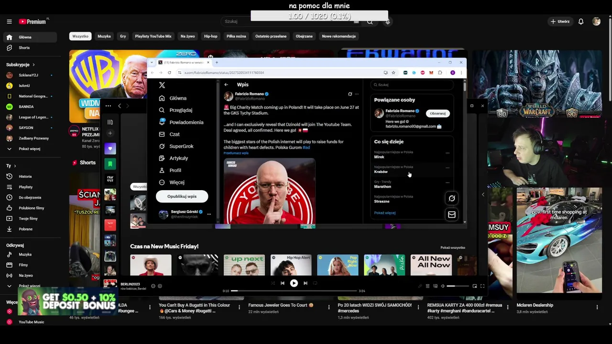Image resolution: width=612 pixels, height=344 pixels.
Task: Go to Shorts in the YouTube sidebar
Action: pyautogui.click(x=24, y=48)
